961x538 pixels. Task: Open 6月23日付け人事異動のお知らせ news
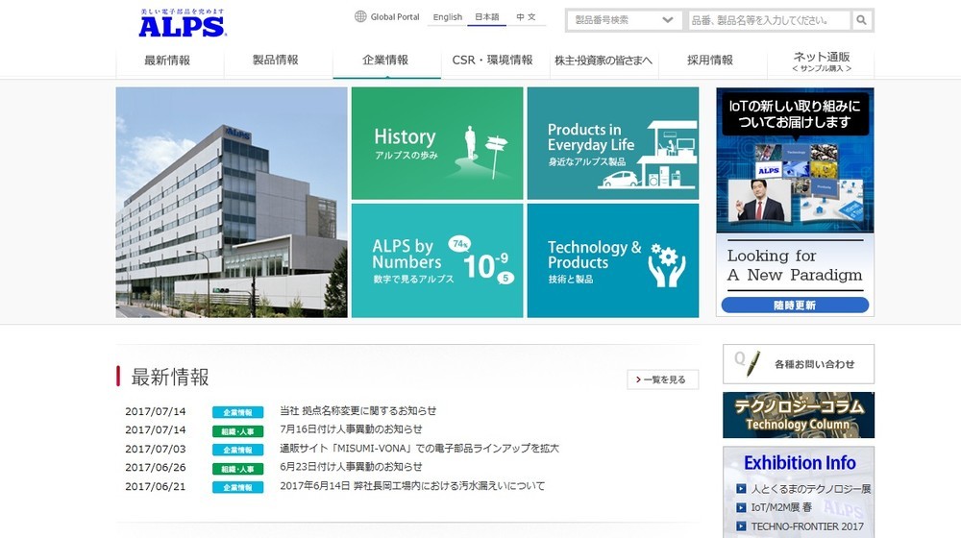[x=351, y=466]
